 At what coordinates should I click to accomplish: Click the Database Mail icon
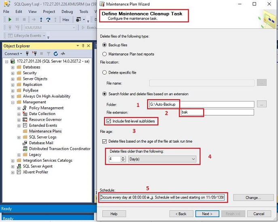tap(25, 143)
